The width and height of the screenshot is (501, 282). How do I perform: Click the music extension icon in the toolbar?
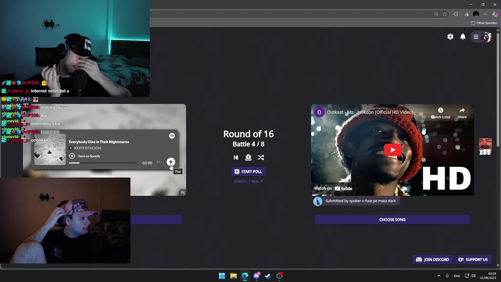[467, 14]
